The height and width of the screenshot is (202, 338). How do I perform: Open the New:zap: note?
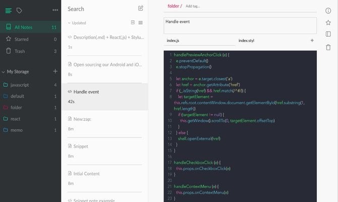[105, 124]
